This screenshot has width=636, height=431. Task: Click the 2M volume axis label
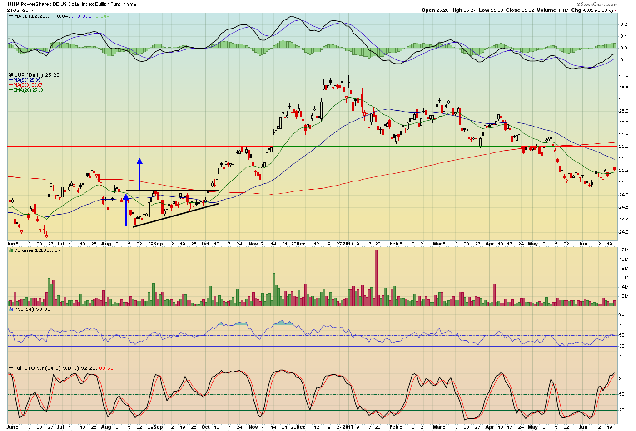(625, 296)
